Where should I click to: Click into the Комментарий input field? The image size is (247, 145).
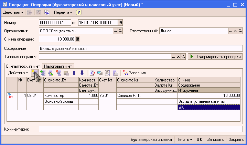(141, 129)
